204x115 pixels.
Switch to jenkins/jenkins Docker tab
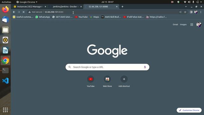tap(66, 7)
